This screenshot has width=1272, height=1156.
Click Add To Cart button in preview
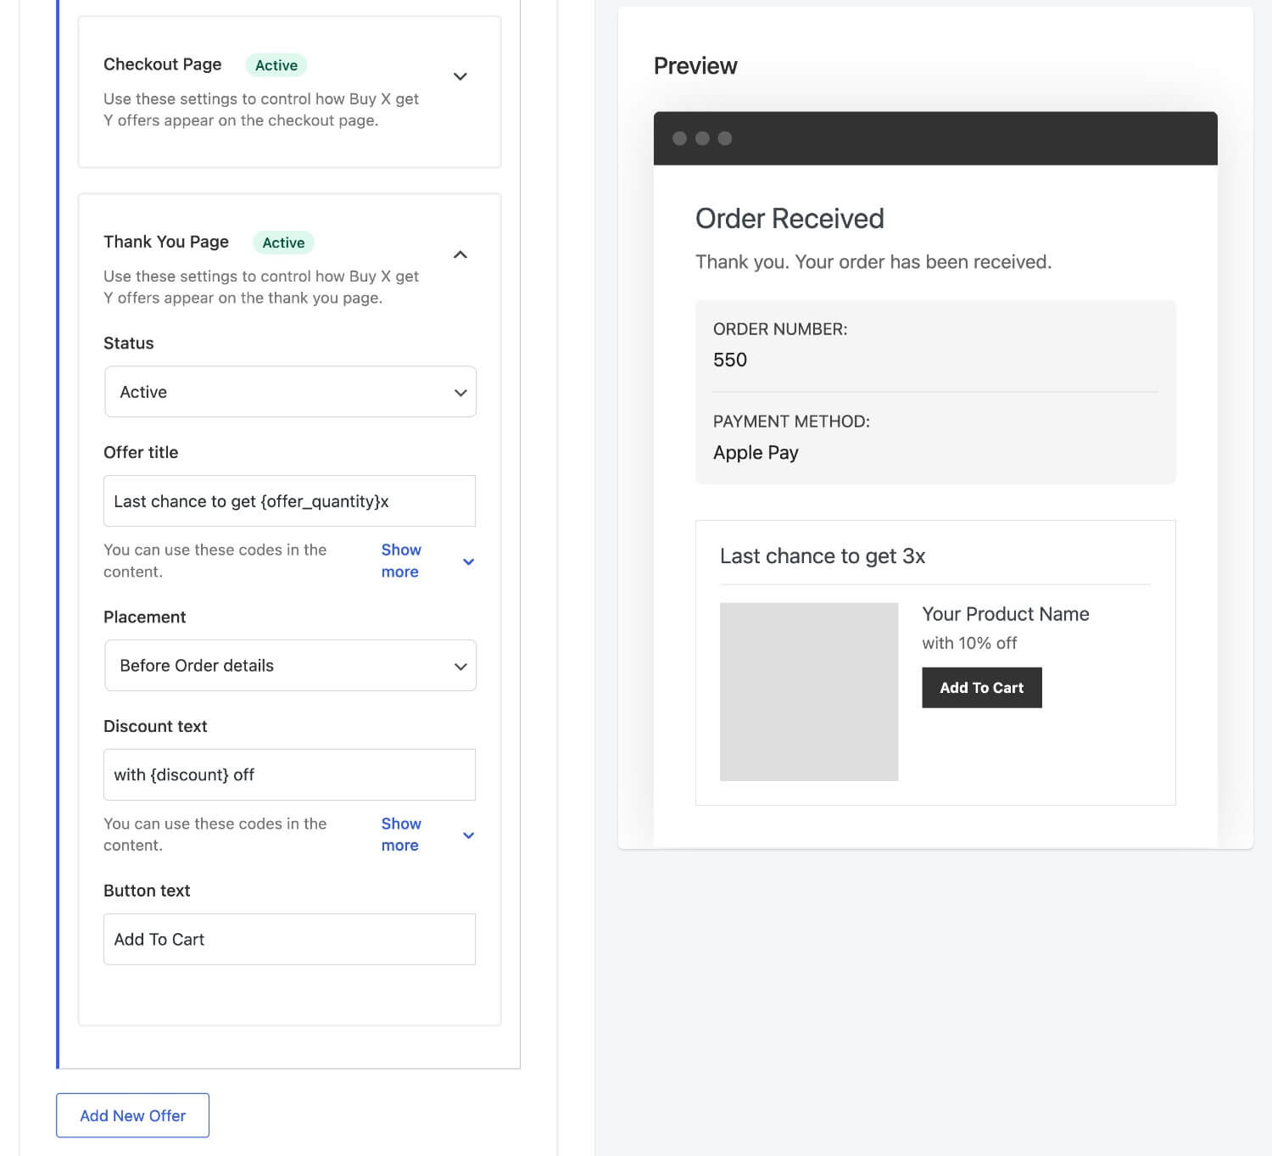pos(981,688)
